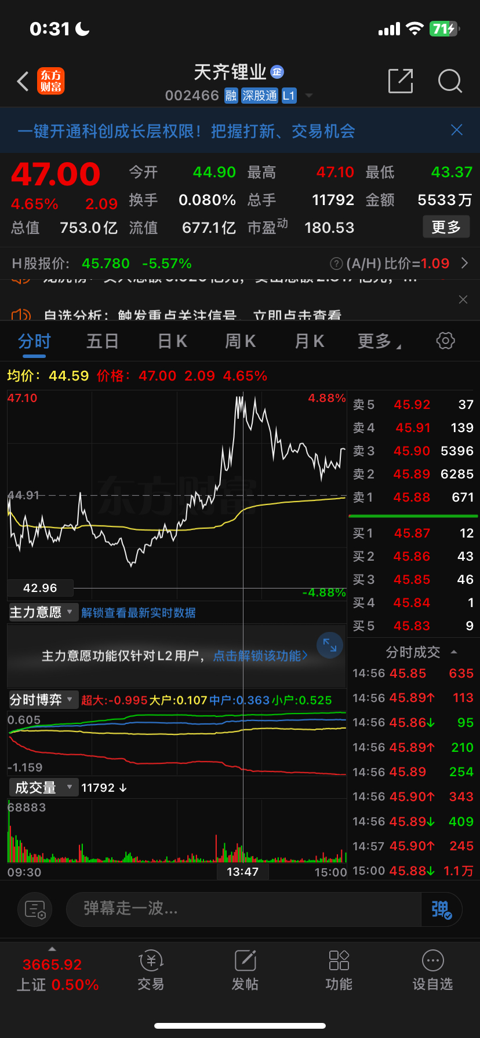The height and width of the screenshot is (1038, 480).
Task: Select the 分时 chart tab
Action: pos(34,341)
